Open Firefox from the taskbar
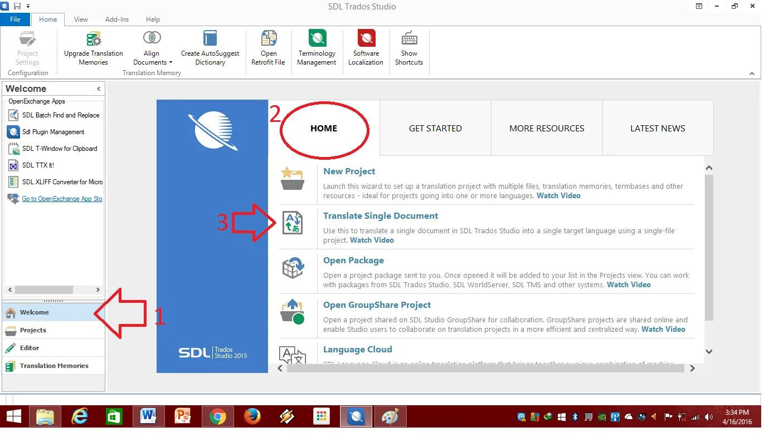 (252, 416)
